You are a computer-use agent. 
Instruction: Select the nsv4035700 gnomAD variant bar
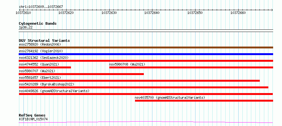click(x=204, y=101)
